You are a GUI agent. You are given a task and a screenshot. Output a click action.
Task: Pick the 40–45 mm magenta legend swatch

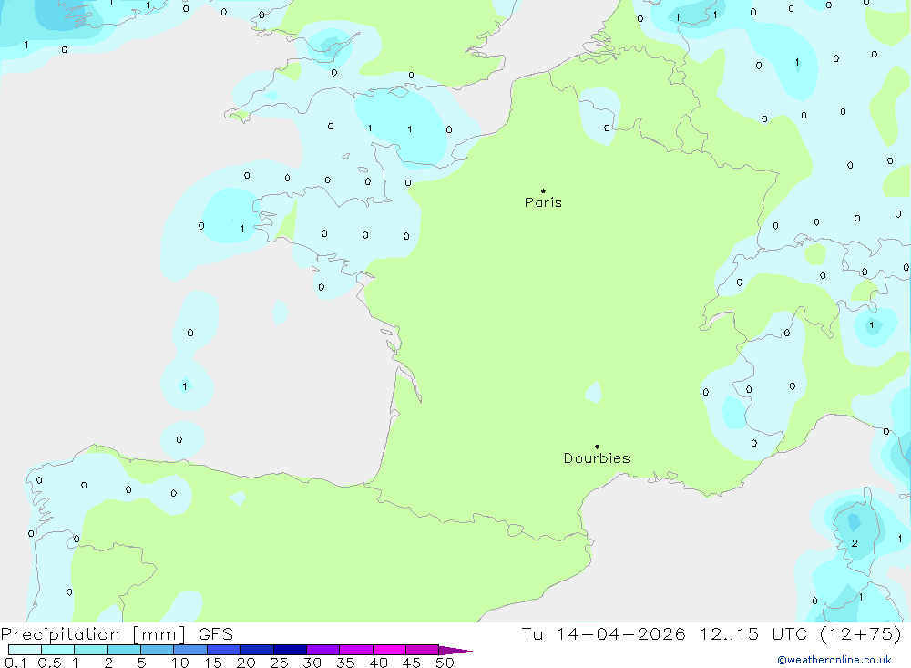point(389,650)
